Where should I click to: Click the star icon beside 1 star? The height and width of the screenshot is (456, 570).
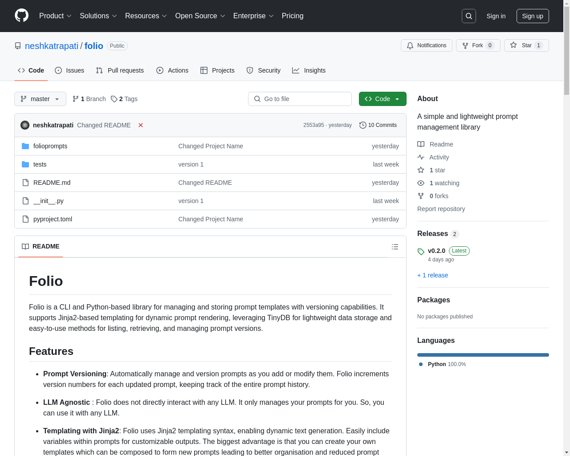tap(421, 170)
